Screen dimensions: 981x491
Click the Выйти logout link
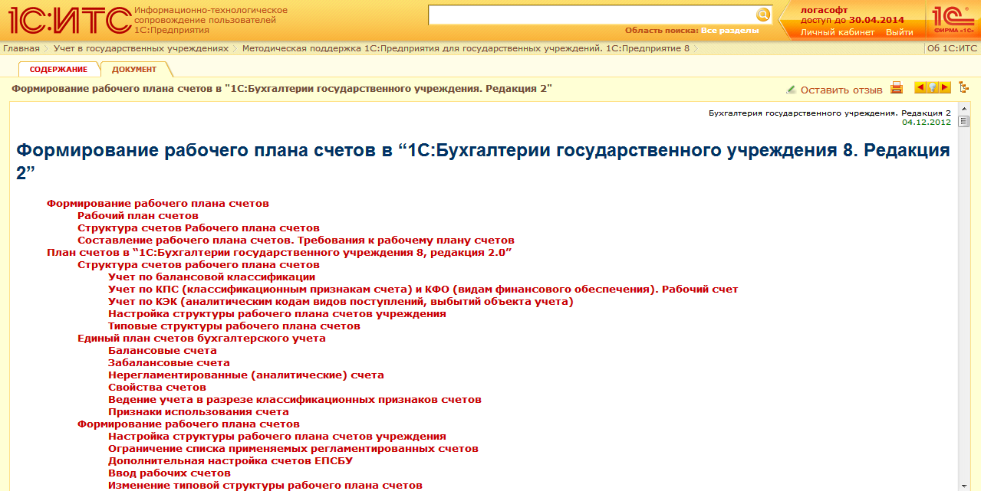coord(899,32)
